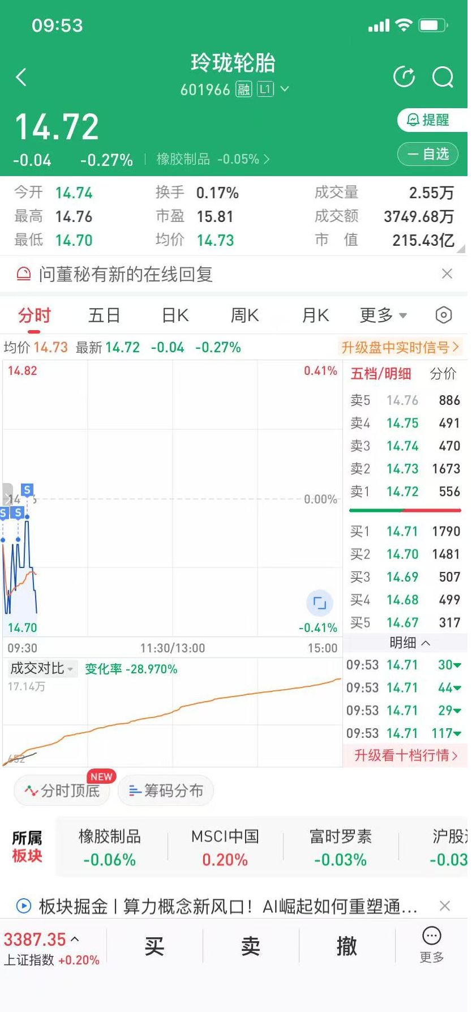Tap the 市值 215.43亿 value
The image size is (476, 1012).
pyautogui.click(x=423, y=241)
